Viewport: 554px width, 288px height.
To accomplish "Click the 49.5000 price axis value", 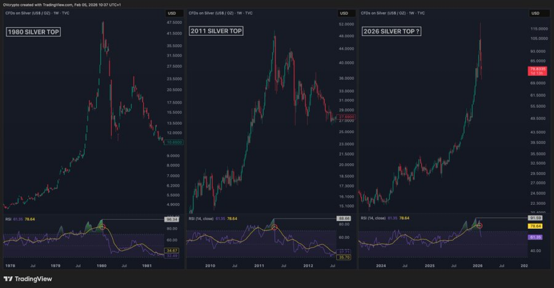I will [x=538, y=118].
